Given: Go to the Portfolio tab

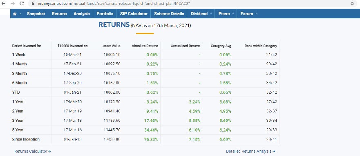Looking at the screenshot, I should pyautogui.click(x=105, y=14).
